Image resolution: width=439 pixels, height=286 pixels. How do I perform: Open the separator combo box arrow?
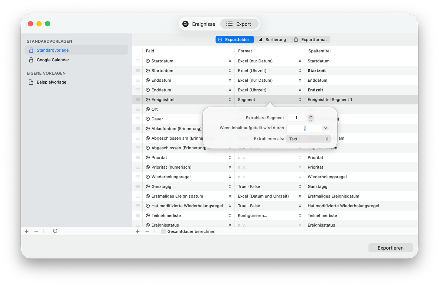click(x=326, y=128)
